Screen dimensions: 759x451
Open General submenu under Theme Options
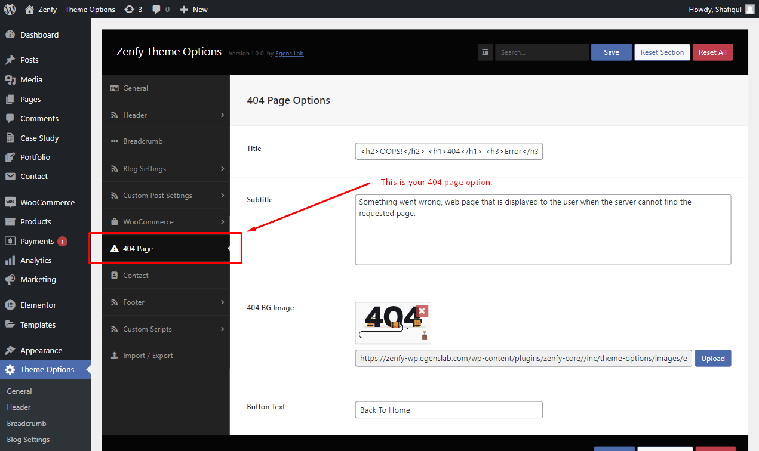(19, 391)
